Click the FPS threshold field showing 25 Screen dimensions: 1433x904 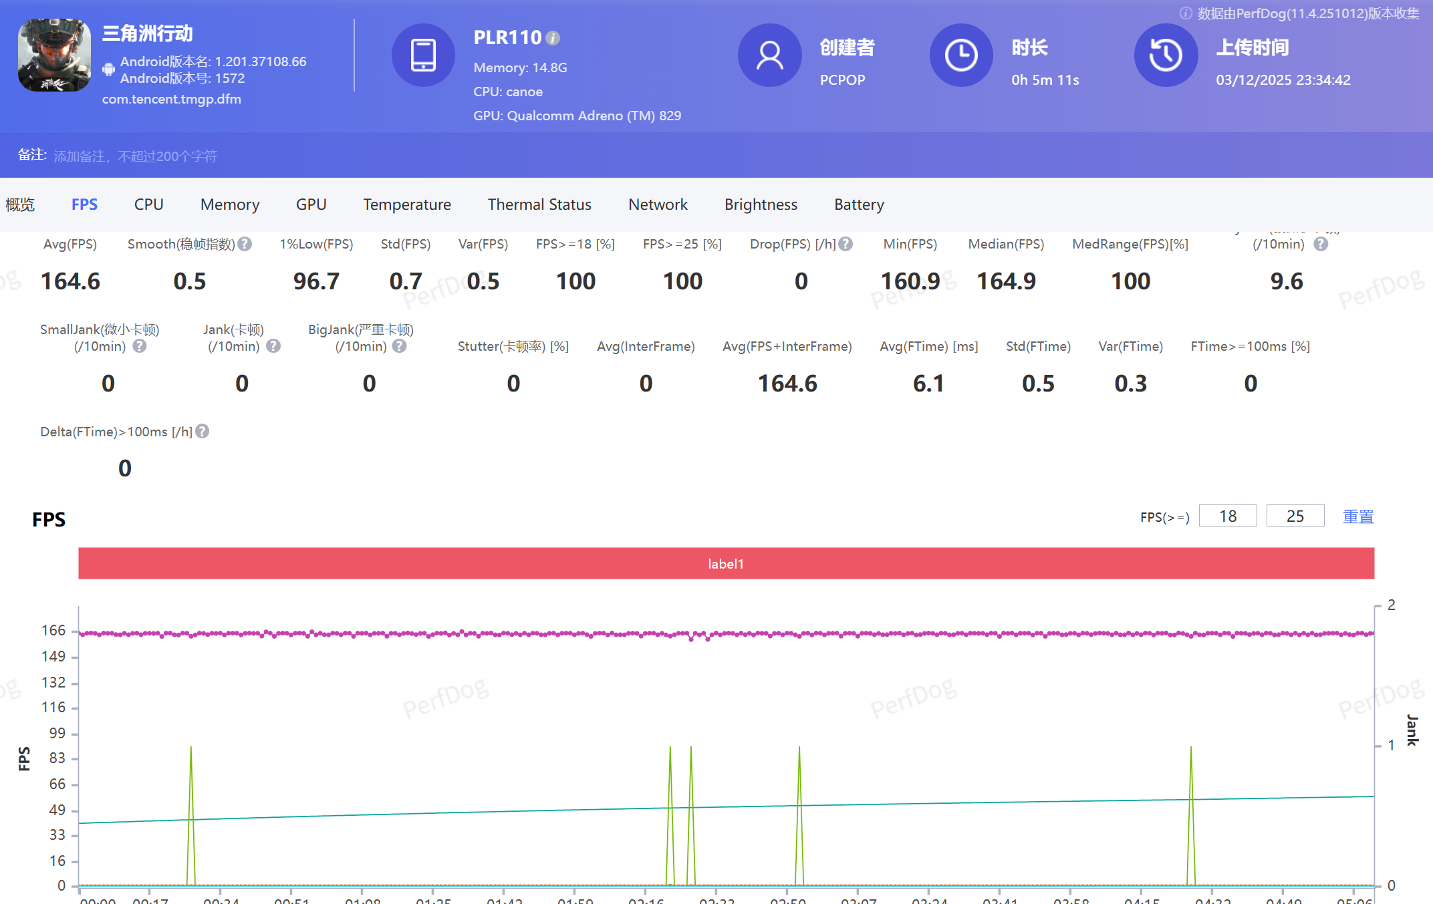coord(1295,516)
